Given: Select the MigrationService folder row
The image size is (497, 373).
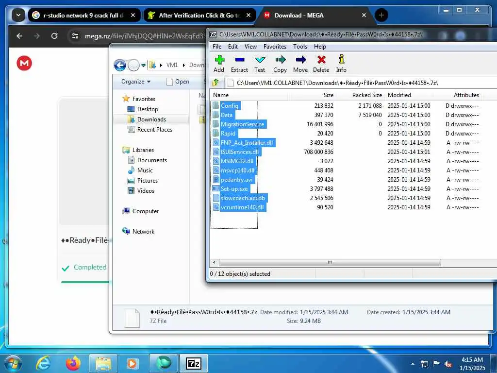Looking at the screenshot, I should [x=242, y=124].
